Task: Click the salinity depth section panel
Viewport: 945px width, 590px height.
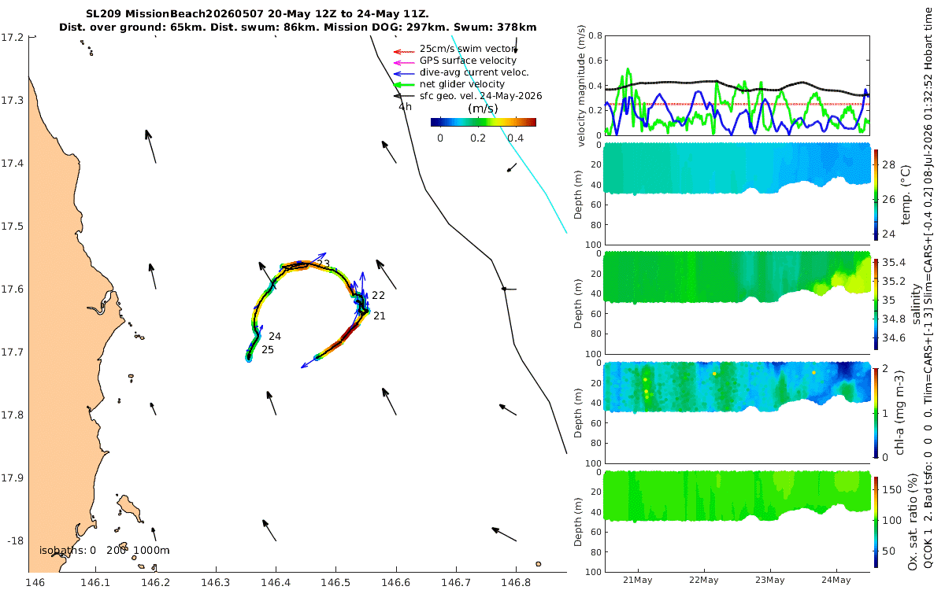Action: (x=736, y=304)
